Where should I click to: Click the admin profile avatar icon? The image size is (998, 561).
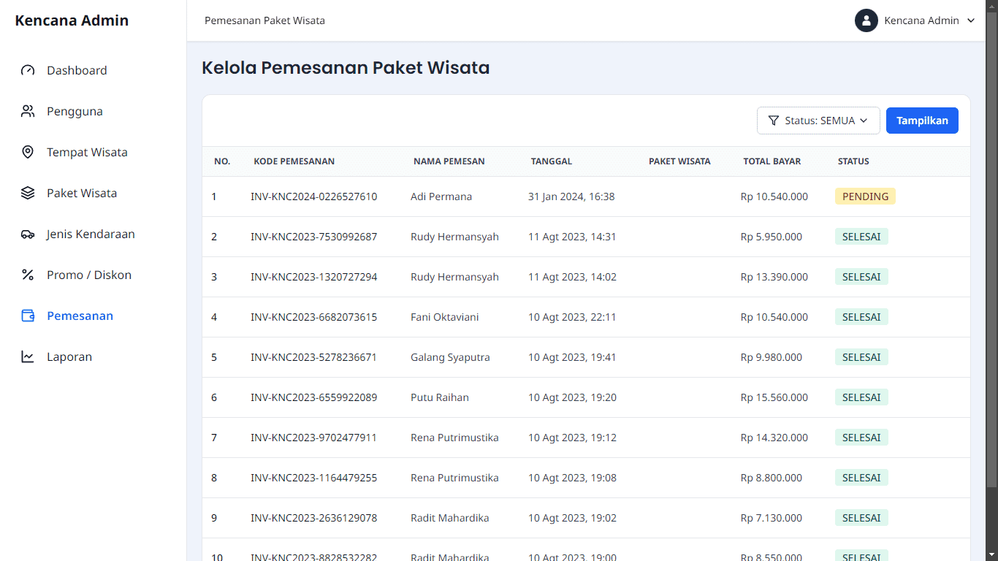click(x=866, y=20)
